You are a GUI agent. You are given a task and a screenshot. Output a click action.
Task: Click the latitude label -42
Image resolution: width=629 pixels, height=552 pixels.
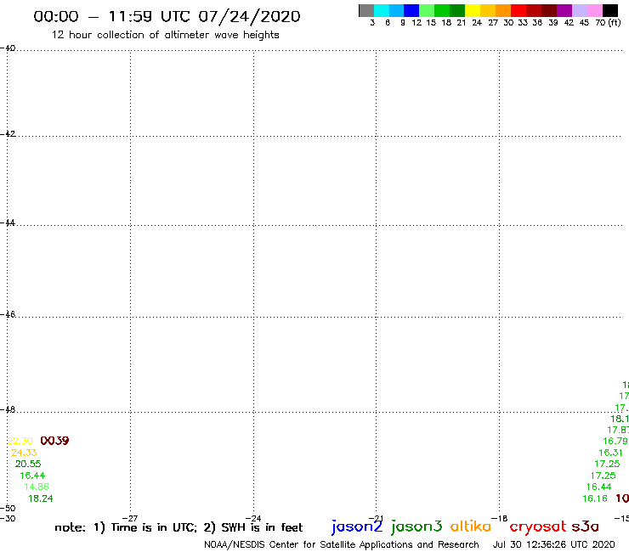tap(8, 133)
